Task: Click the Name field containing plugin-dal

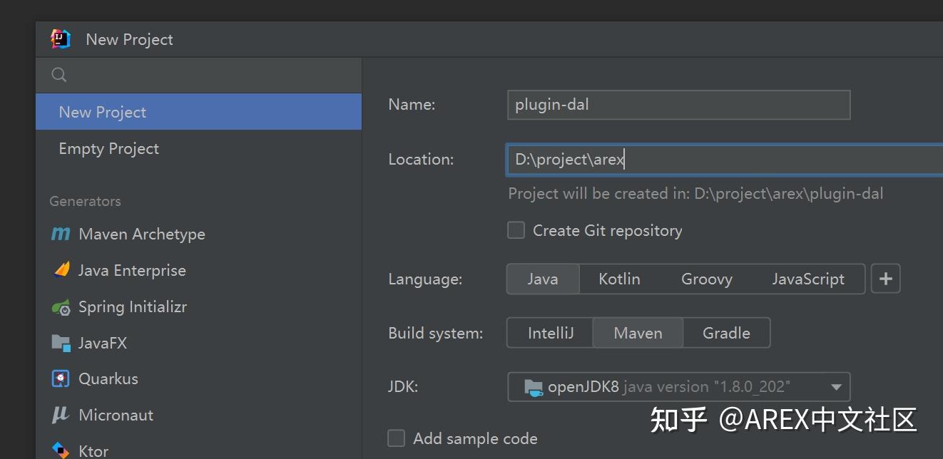Action: pos(678,105)
